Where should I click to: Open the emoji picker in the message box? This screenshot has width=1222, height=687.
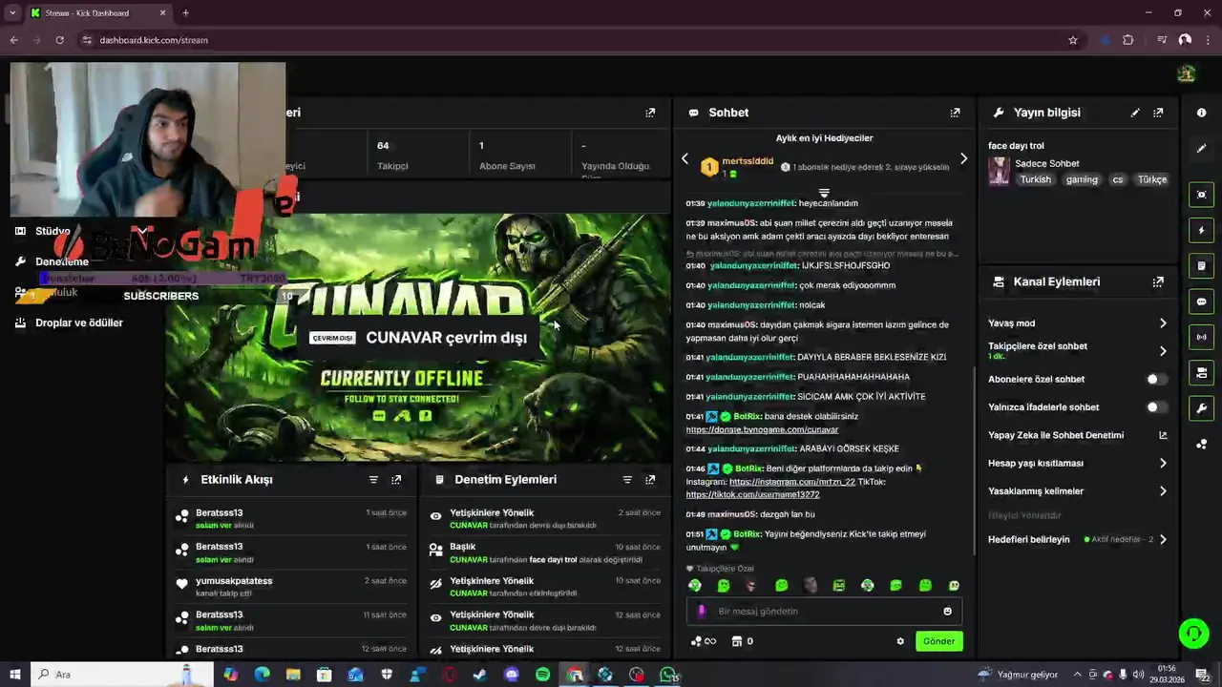947,612
